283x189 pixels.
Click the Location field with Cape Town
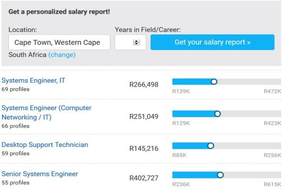(59, 43)
